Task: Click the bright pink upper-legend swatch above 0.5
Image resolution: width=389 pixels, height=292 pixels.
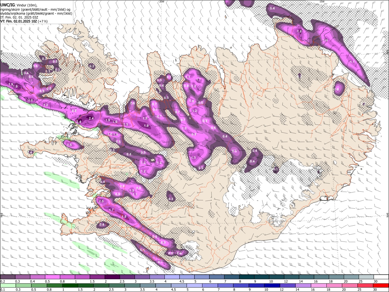Action: pyautogui.click(x=53, y=277)
